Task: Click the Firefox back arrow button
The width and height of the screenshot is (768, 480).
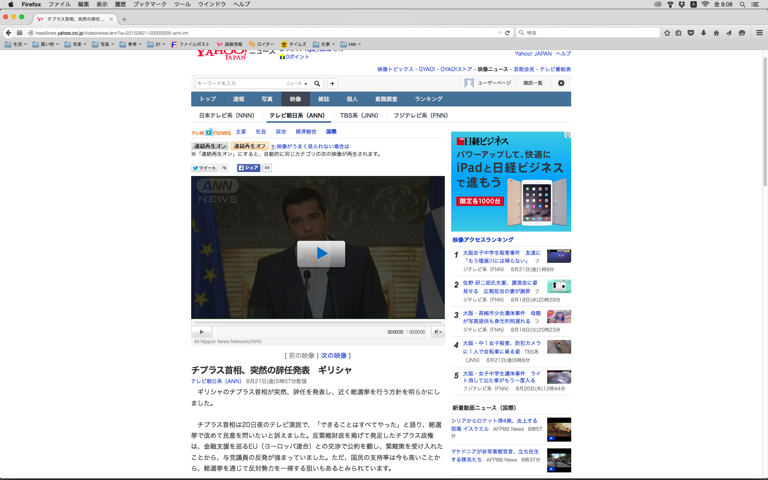Action: 9,33
